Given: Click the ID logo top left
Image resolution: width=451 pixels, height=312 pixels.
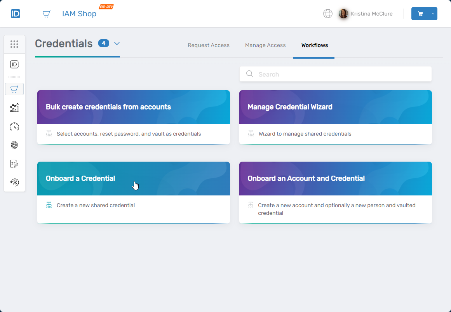Looking at the screenshot, I should [15, 13].
